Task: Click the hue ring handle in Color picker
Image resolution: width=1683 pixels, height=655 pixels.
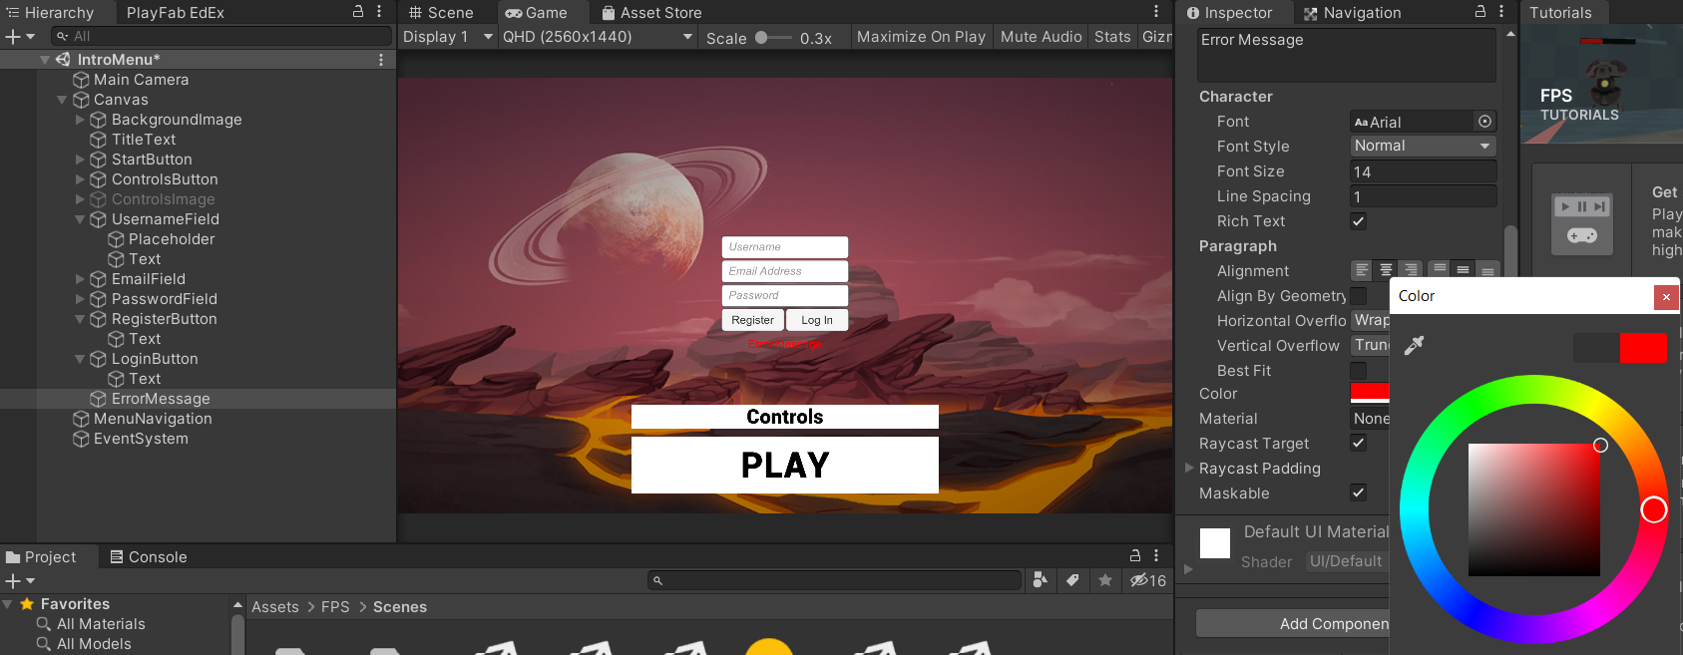Action: (x=1653, y=510)
